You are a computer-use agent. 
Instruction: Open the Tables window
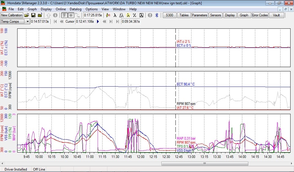[184, 15]
